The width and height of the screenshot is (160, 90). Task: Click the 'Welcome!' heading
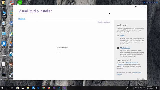(122, 25)
